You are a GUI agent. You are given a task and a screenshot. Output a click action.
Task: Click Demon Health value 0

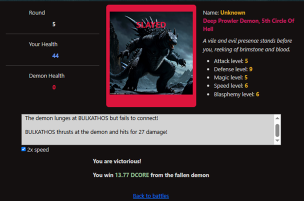click(54, 87)
